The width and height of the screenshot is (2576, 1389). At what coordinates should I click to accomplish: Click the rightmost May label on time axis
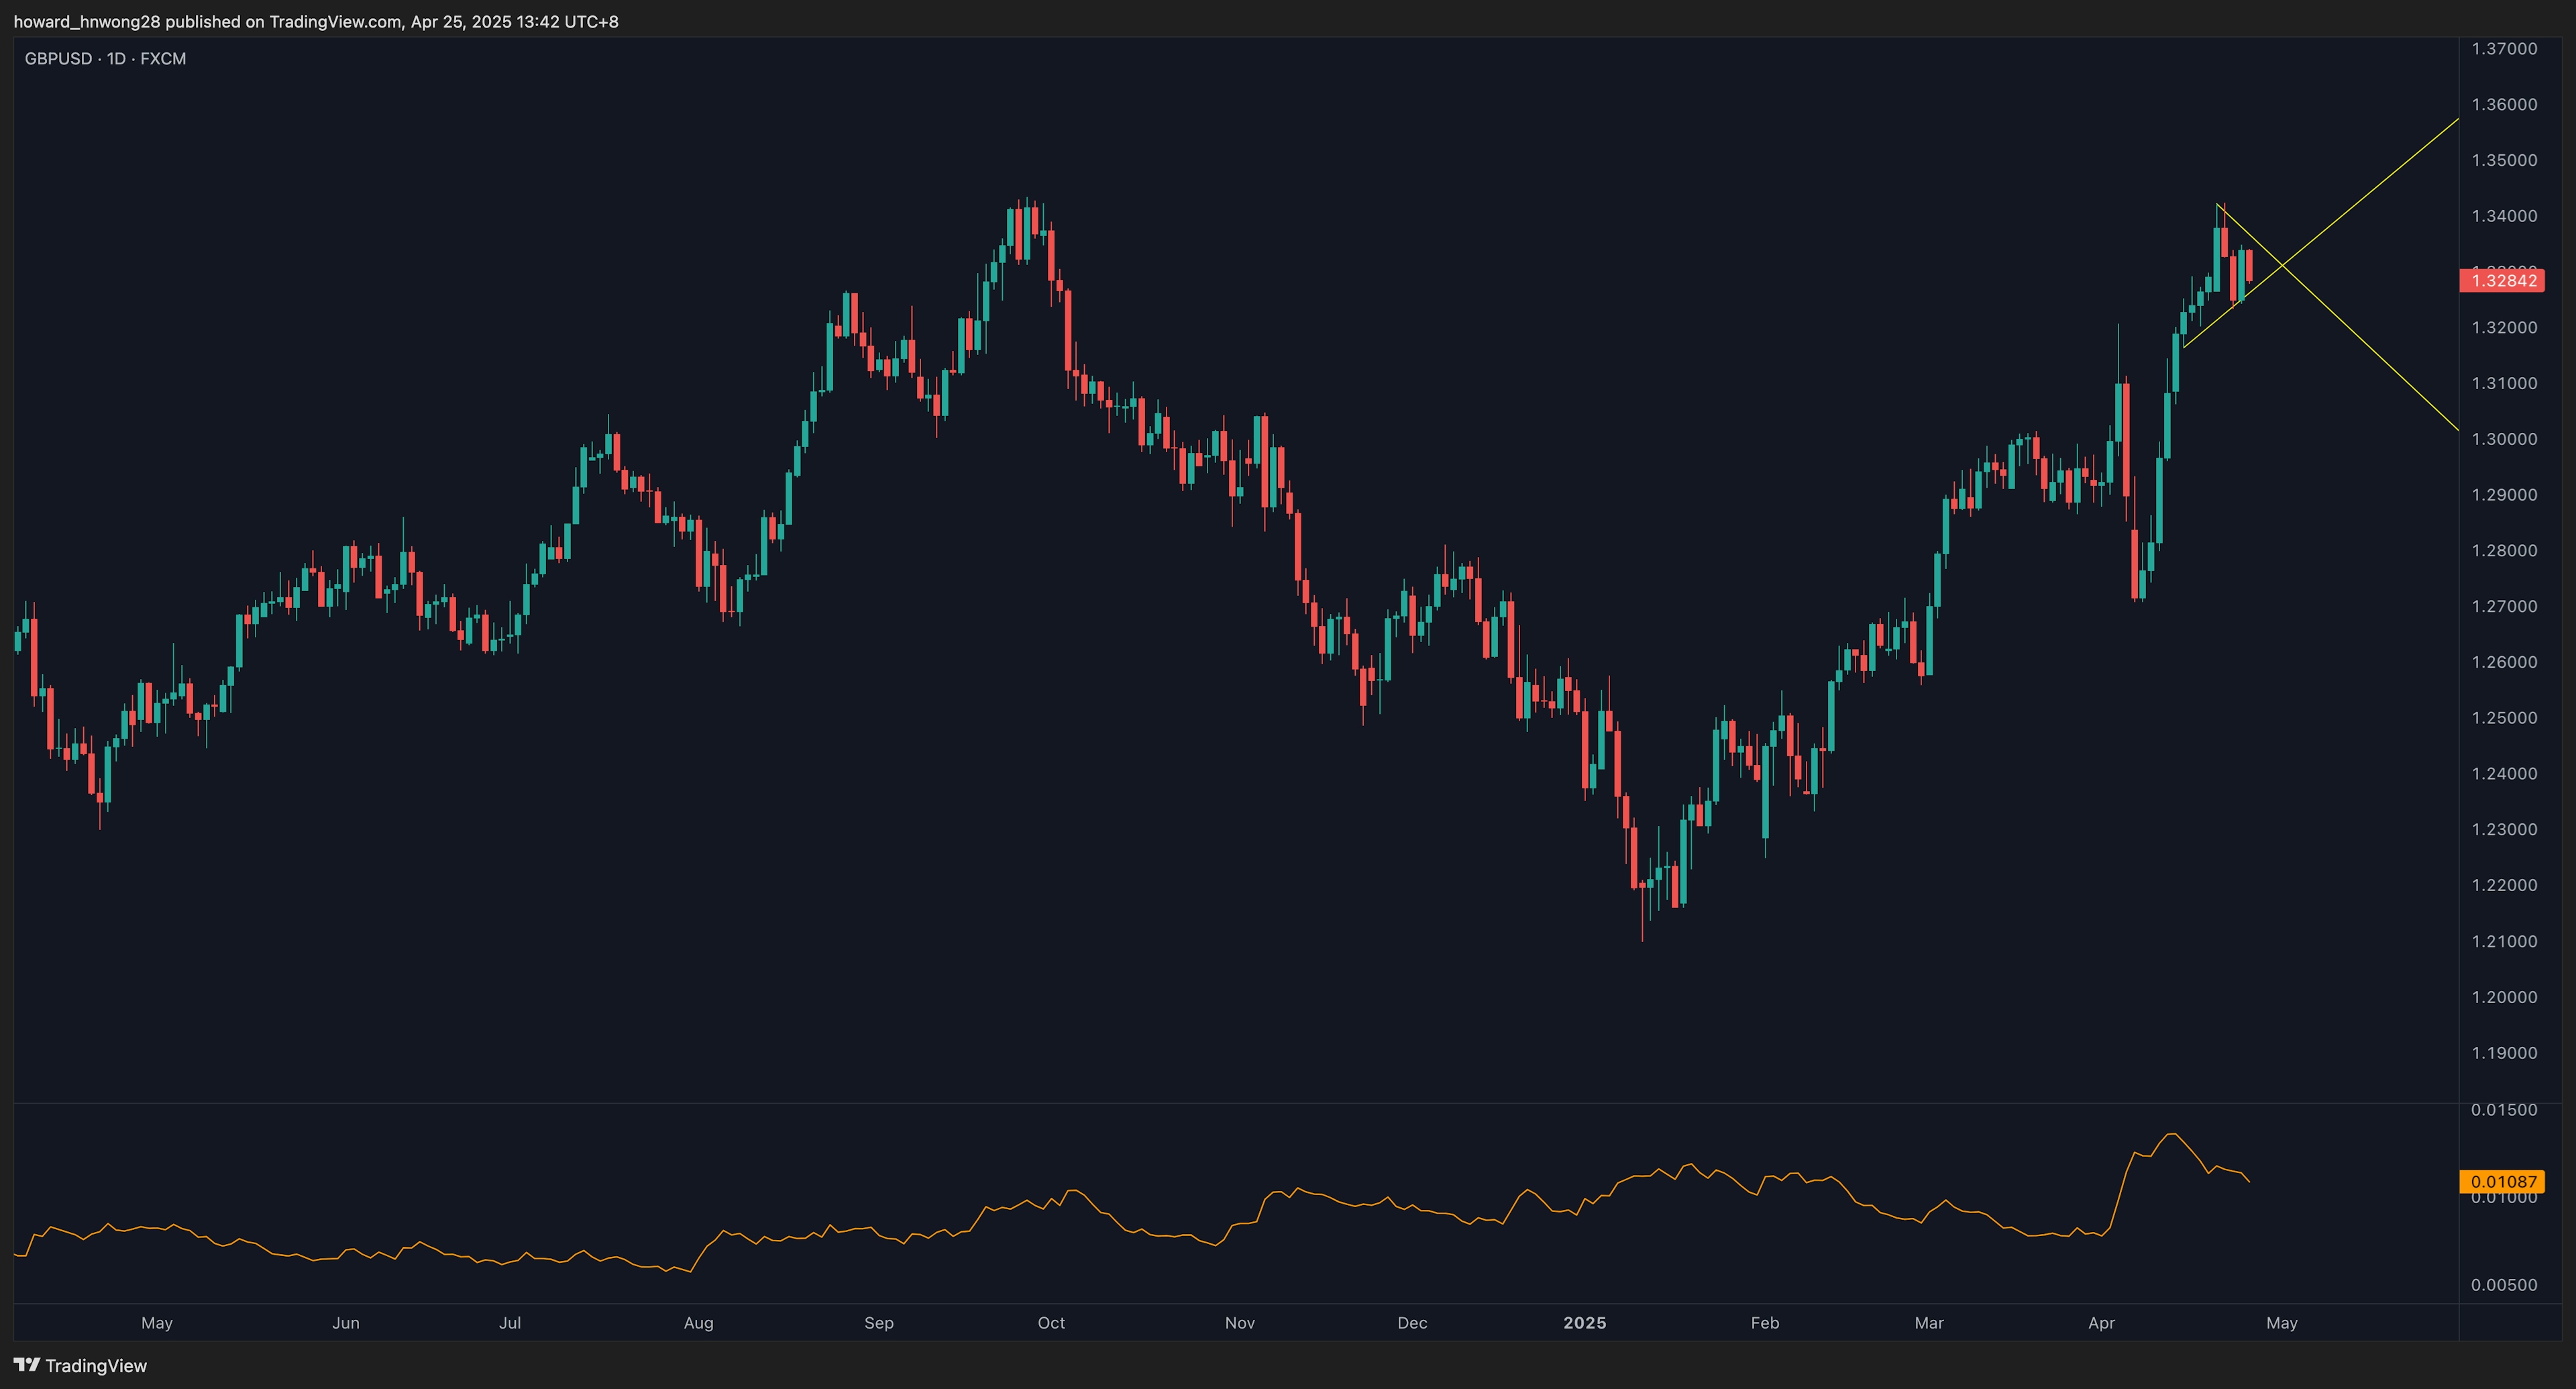point(2281,1323)
